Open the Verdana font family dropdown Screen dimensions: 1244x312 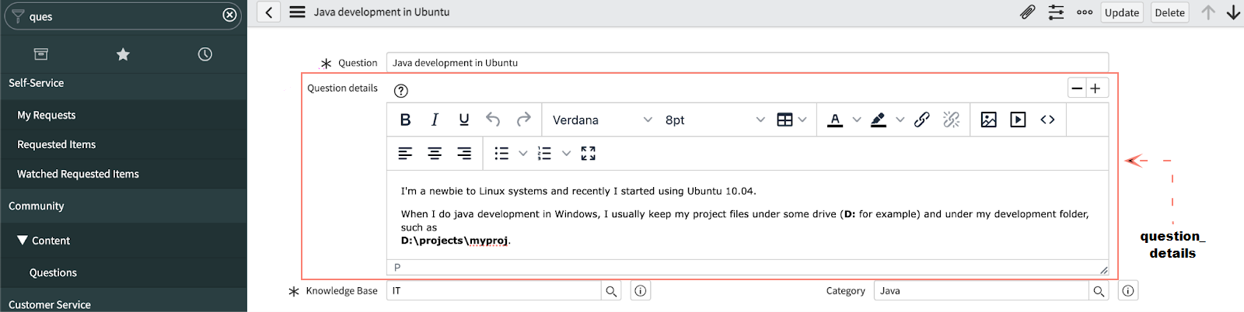(602, 120)
